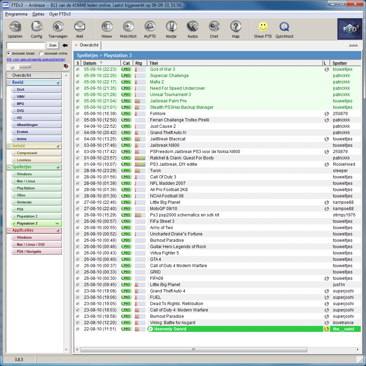The width and height of the screenshot is (366, 366).
Task: Click the Steun FTD smiley icon
Action: click(x=263, y=27)
